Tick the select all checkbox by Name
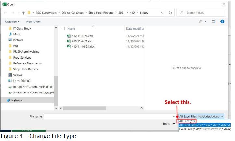The image size is (235, 141). coord(63,29)
